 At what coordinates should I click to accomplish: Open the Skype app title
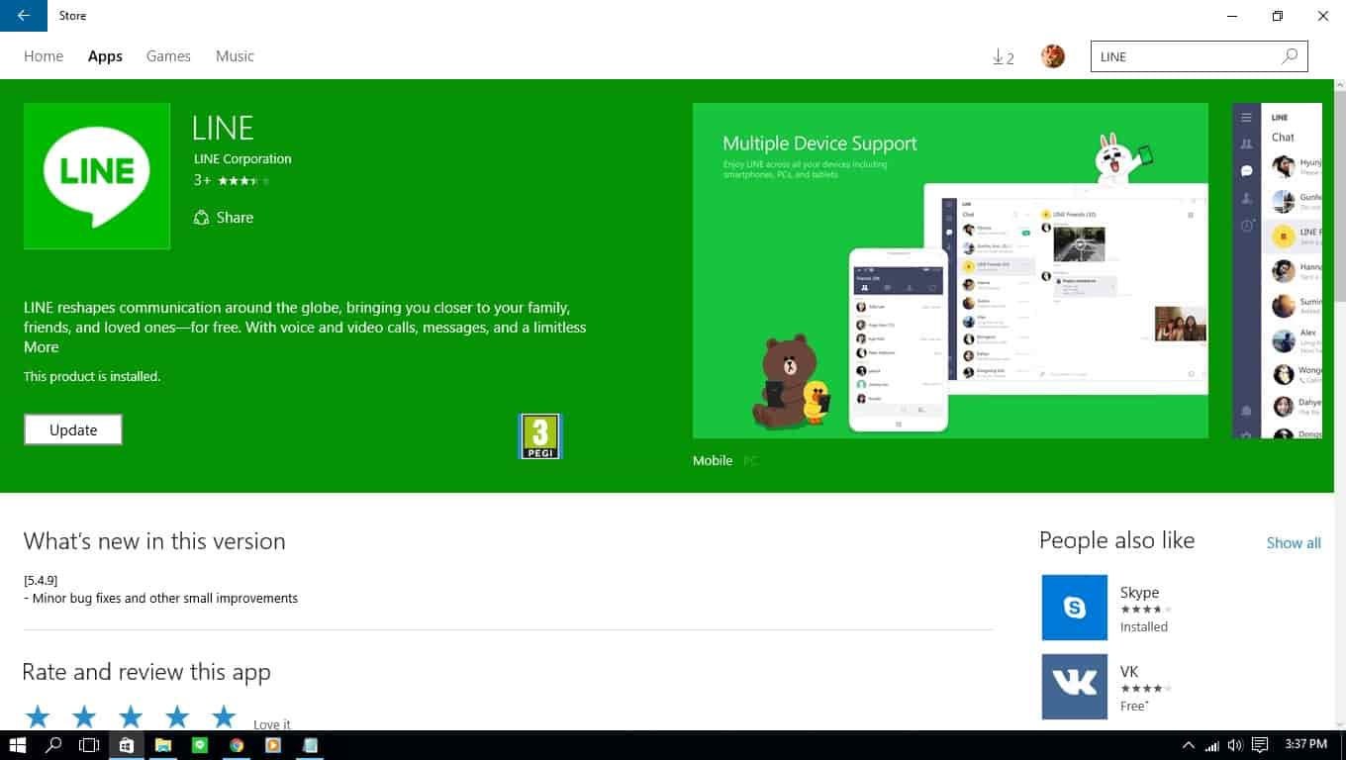coord(1139,593)
